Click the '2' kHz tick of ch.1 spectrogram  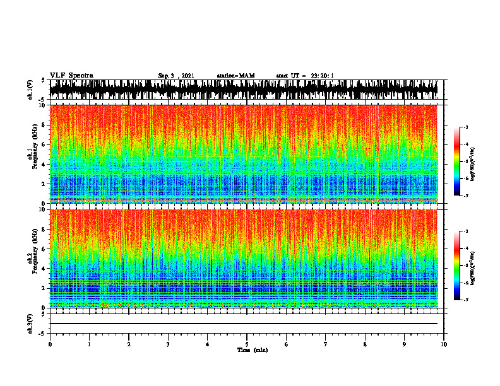(44, 184)
